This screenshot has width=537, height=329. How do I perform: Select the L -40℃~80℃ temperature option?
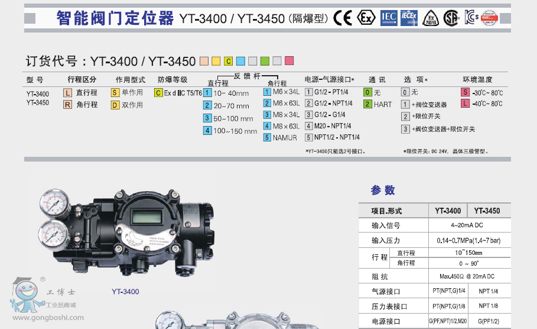tap(482, 104)
